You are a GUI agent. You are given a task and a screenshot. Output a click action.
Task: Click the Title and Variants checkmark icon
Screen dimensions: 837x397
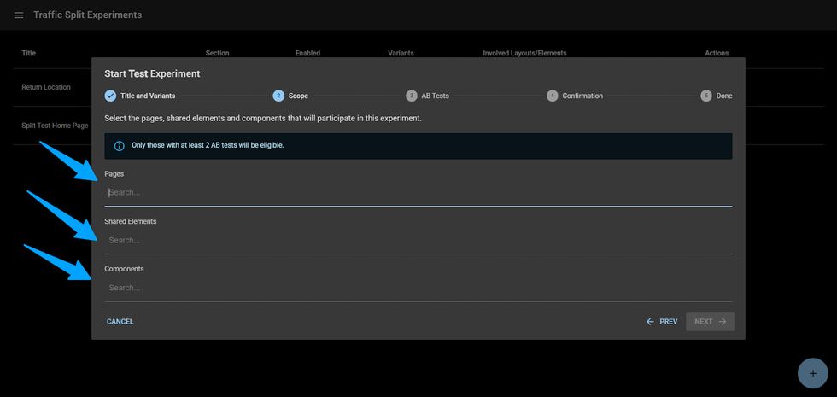(x=110, y=96)
